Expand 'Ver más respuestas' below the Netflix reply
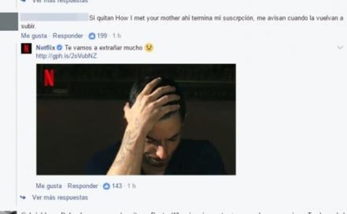 pyautogui.click(x=60, y=197)
